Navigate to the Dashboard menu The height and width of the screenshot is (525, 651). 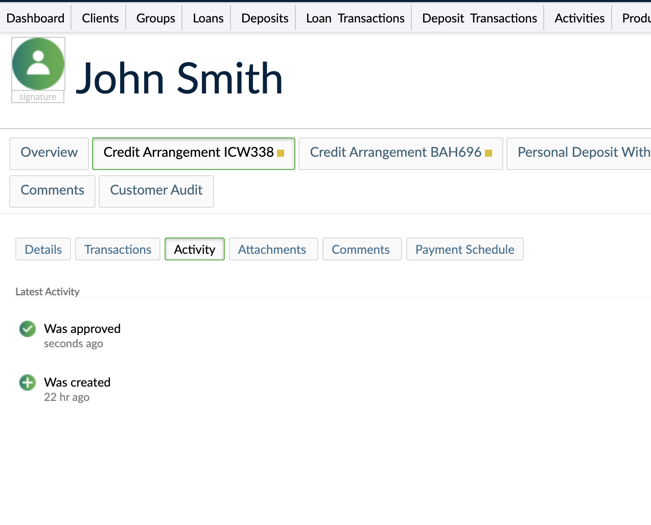click(35, 17)
